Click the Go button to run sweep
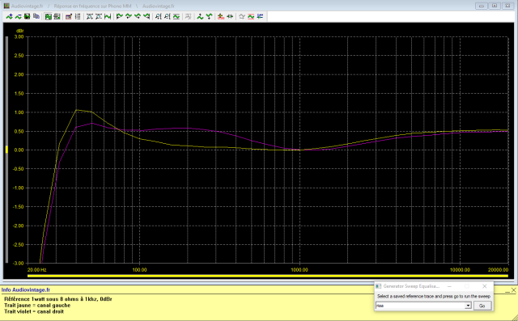The height and width of the screenshot is (321, 518). pos(482,306)
